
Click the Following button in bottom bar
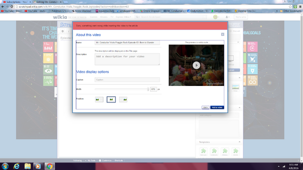tap(78, 161)
